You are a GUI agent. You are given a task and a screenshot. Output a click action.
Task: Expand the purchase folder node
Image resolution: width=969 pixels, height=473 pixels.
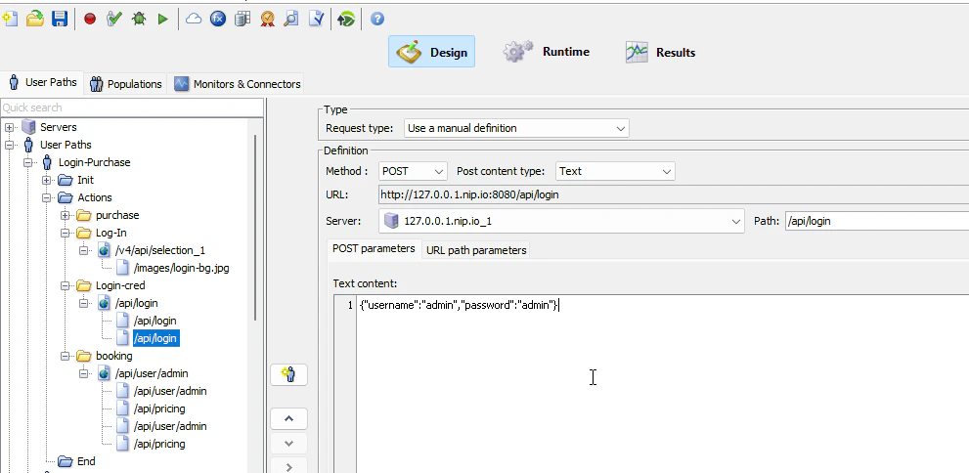[65, 216]
